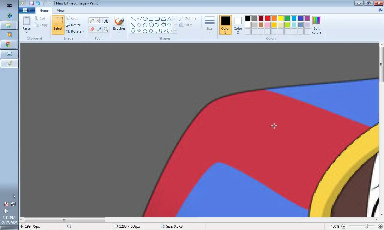The height and width of the screenshot is (230, 384).
Task: Click the horizontal scrollbar thumb
Action: tap(64, 220)
